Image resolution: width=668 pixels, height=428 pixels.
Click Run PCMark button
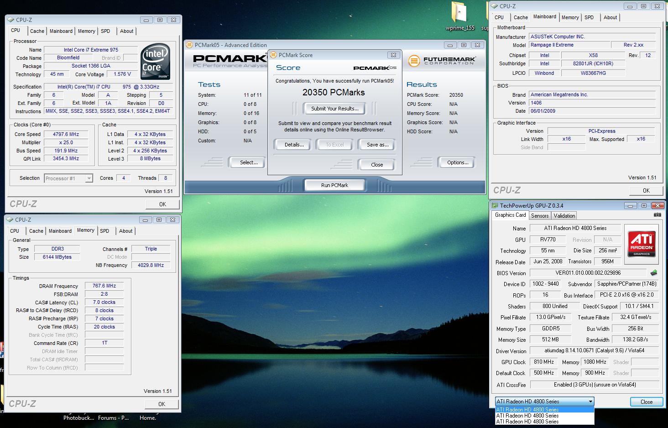(334, 185)
